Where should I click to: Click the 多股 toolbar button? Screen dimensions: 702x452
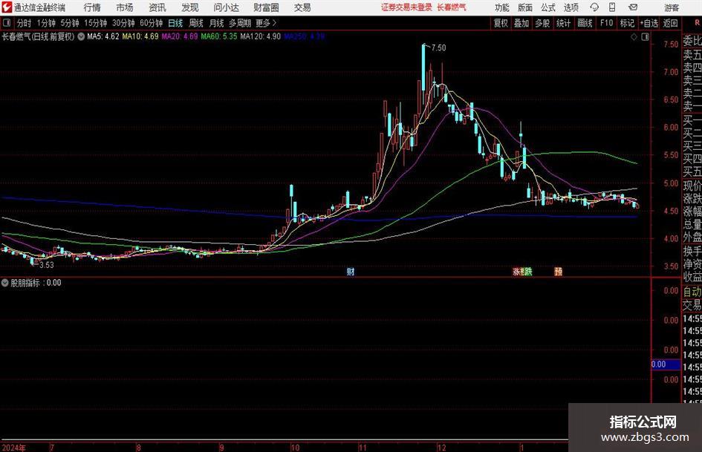coord(542,23)
